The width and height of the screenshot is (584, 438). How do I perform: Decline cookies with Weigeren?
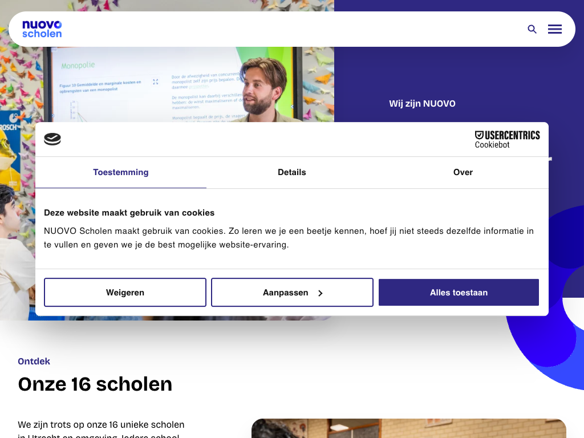pyautogui.click(x=125, y=293)
